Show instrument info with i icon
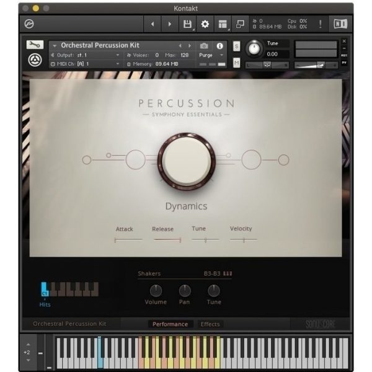Image resolution: width=372 pixels, height=372 pixels. click(219, 46)
